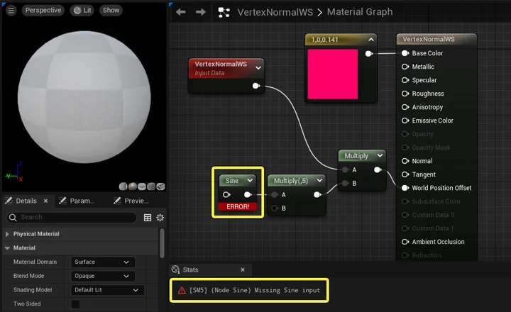
Task: Select the VertexNormalWS result node title
Action: [429, 40]
